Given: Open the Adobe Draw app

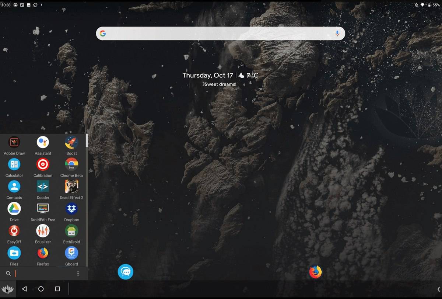Looking at the screenshot, I should pos(14,142).
